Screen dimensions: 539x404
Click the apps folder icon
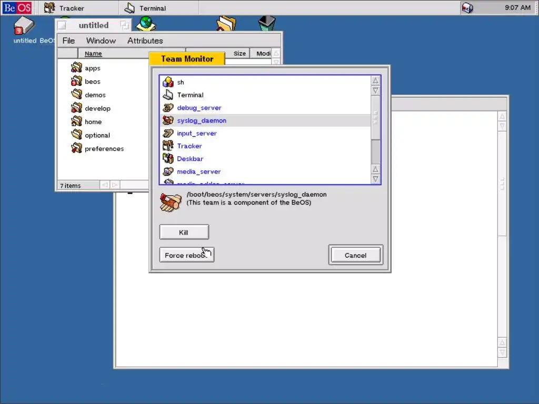click(76, 67)
